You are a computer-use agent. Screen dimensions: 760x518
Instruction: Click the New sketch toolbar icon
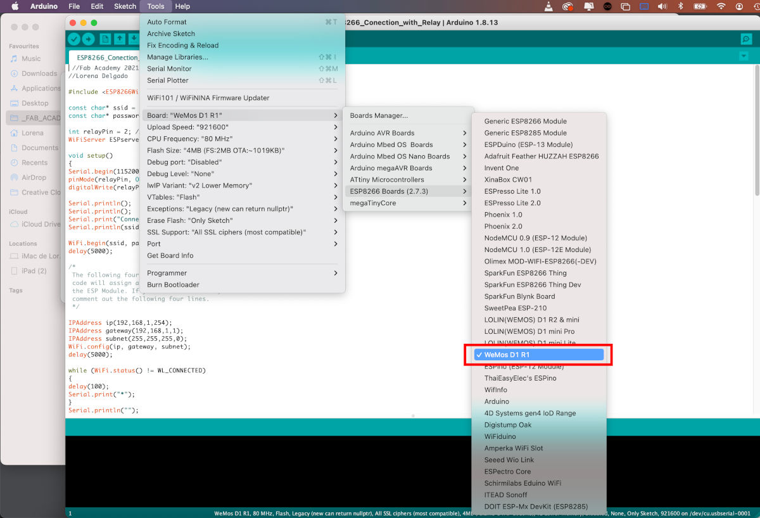click(x=105, y=39)
